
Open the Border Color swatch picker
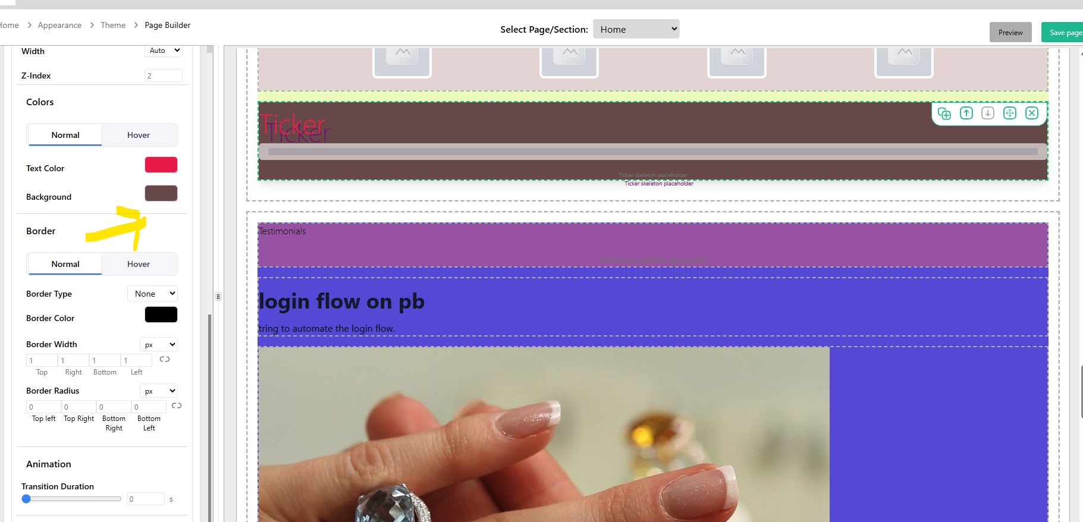point(161,315)
